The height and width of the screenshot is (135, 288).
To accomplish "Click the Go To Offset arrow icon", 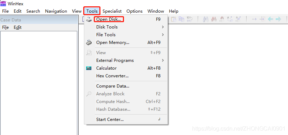I will pyautogui.click(x=254, y=19).
